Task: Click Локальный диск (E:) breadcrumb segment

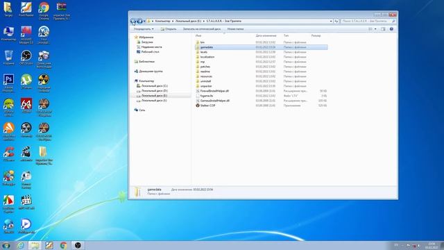Action: 188,21
